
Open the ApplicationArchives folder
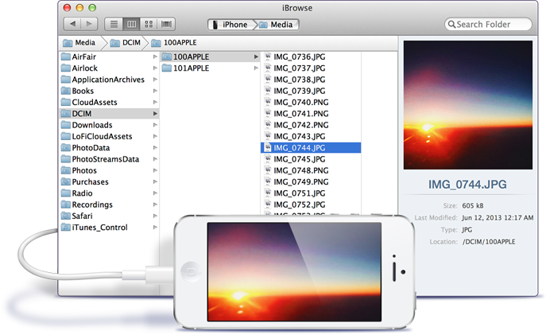(x=109, y=80)
